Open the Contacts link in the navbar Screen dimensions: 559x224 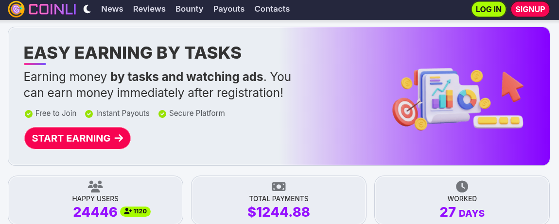pyautogui.click(x=272, y=9)
